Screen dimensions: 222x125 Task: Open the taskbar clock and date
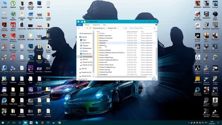[212, 123]
